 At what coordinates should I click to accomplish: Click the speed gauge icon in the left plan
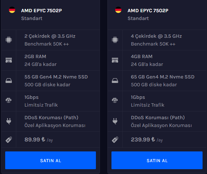(x=9, y=100)
